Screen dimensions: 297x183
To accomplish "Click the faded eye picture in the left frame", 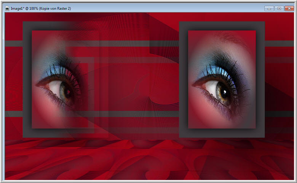I will [x=65, y=79].
